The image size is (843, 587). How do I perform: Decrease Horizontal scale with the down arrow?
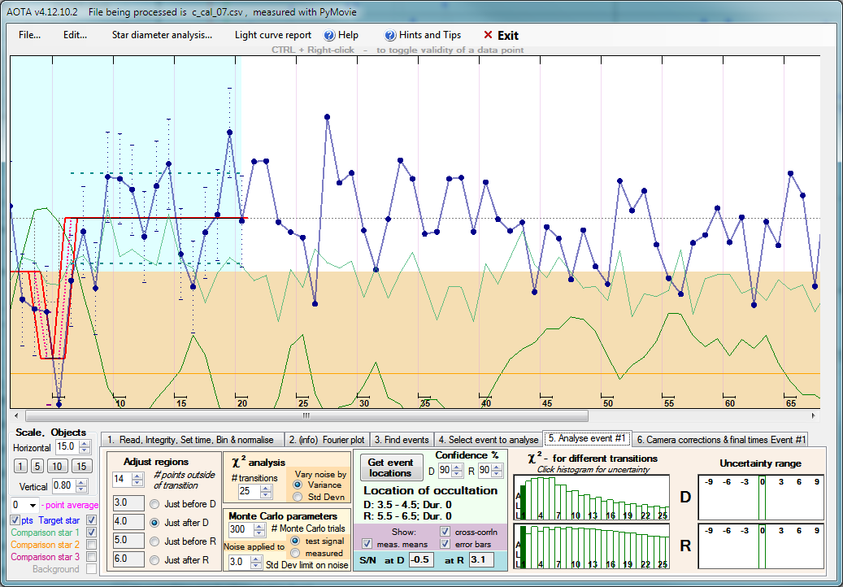tap(85, 450)
